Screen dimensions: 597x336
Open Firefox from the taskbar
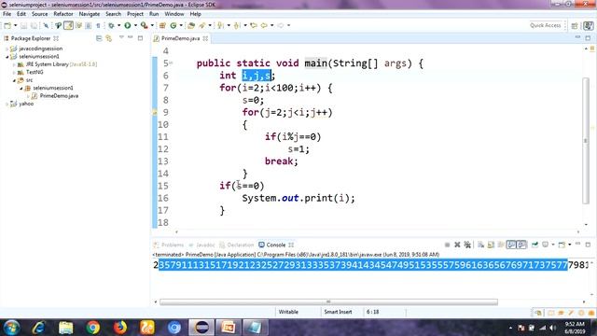[120, 328]
